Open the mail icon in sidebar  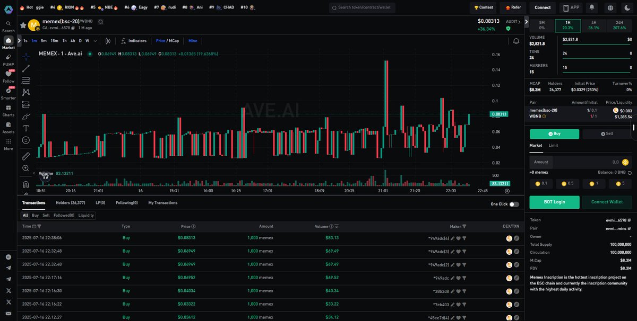(x=8, y=314)
